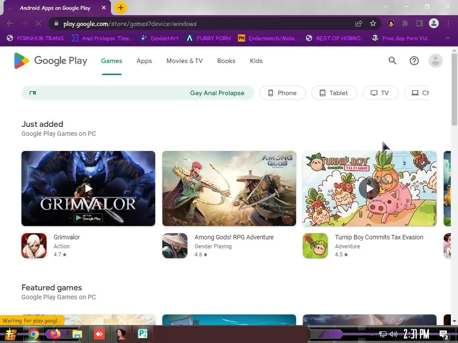Open the Chrome profile avatar icon
Screen dimensions: 458x343
click(x=434, y=23)
